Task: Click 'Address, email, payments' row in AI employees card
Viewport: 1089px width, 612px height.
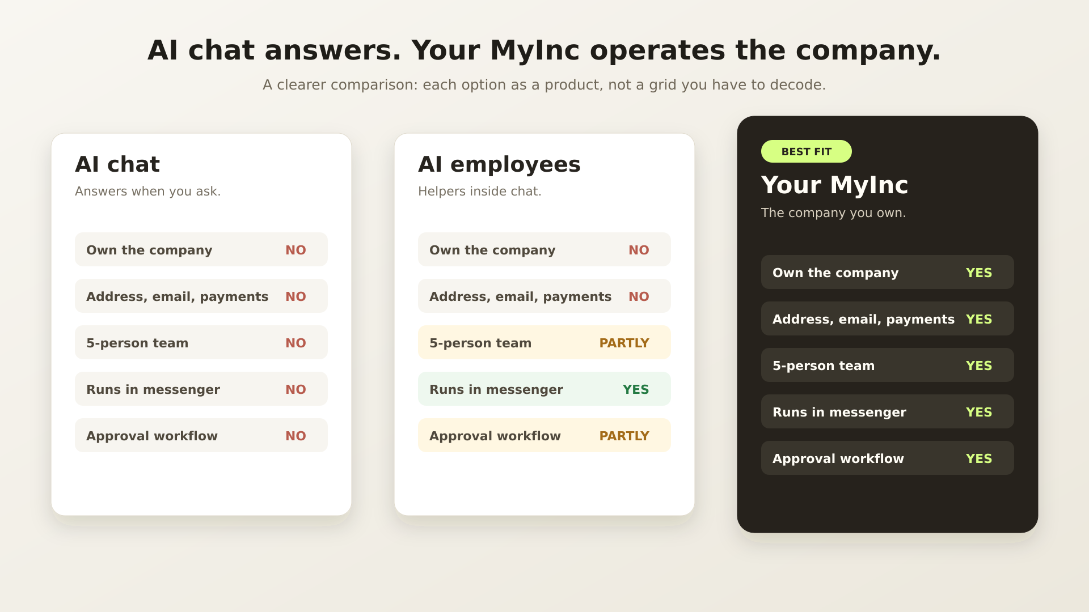Action: coord(544,296)
